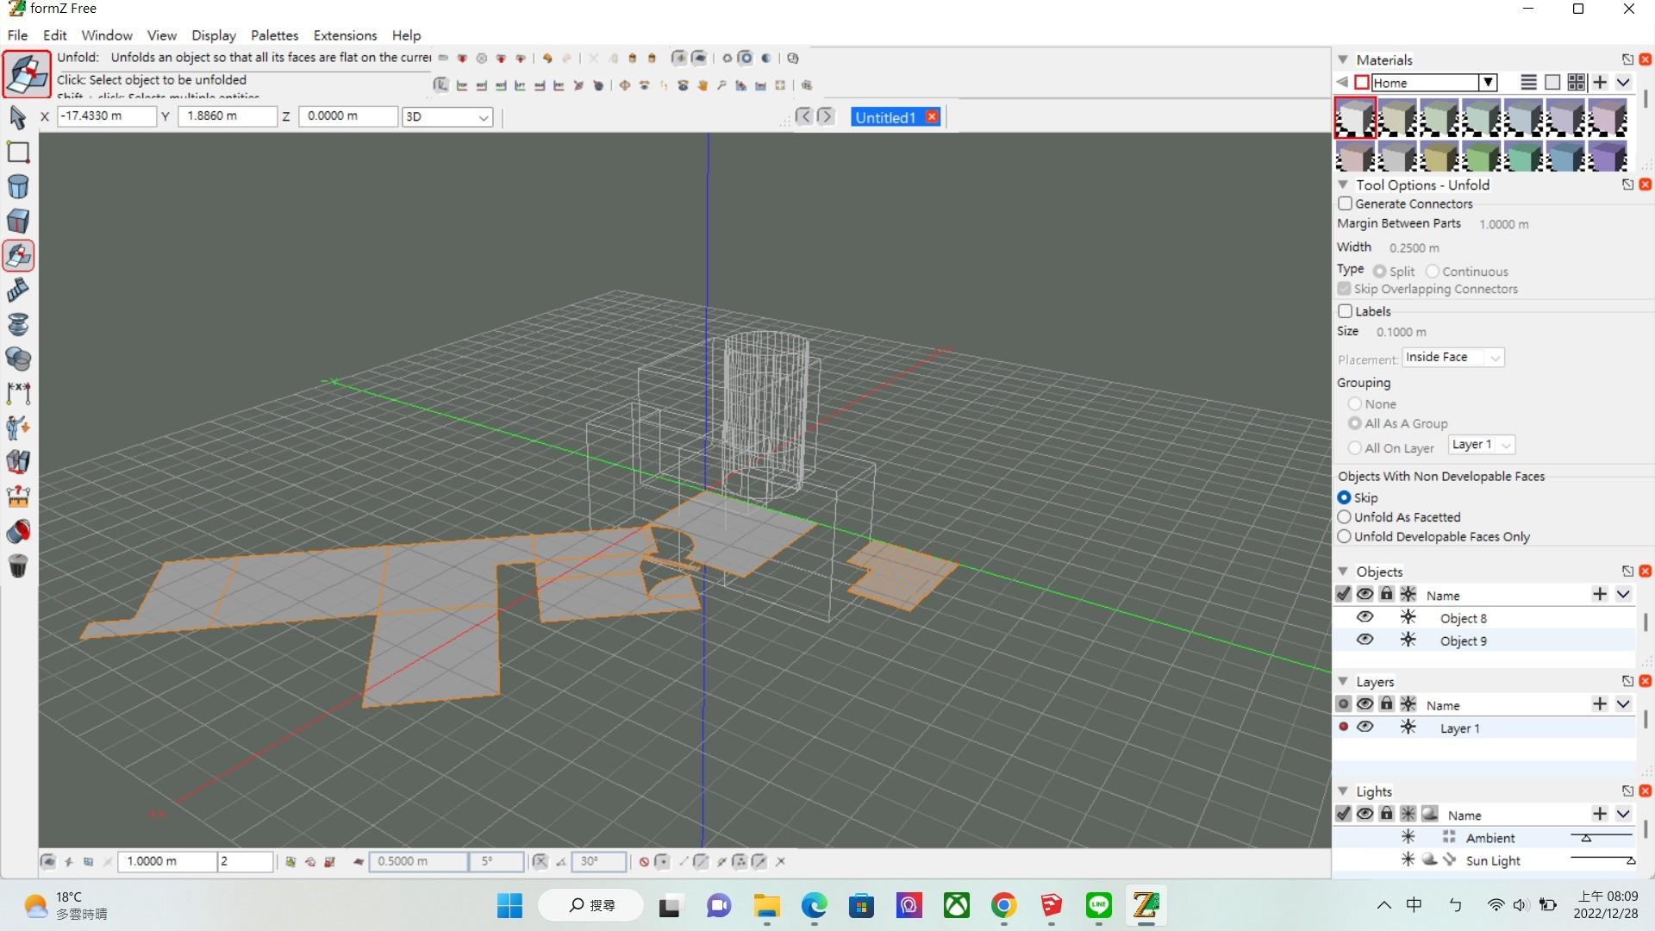Pick the cube extrusion tool
Viewport: 1655px width, 931px height.
18,222
